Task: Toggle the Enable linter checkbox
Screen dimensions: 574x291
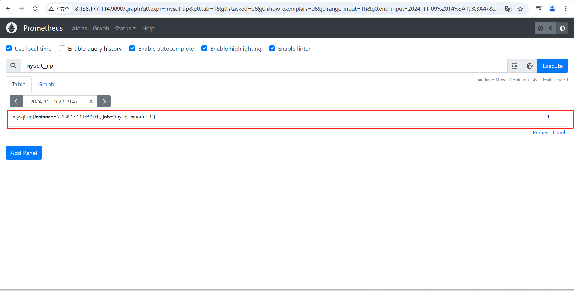Action: (x=272, y=49)
